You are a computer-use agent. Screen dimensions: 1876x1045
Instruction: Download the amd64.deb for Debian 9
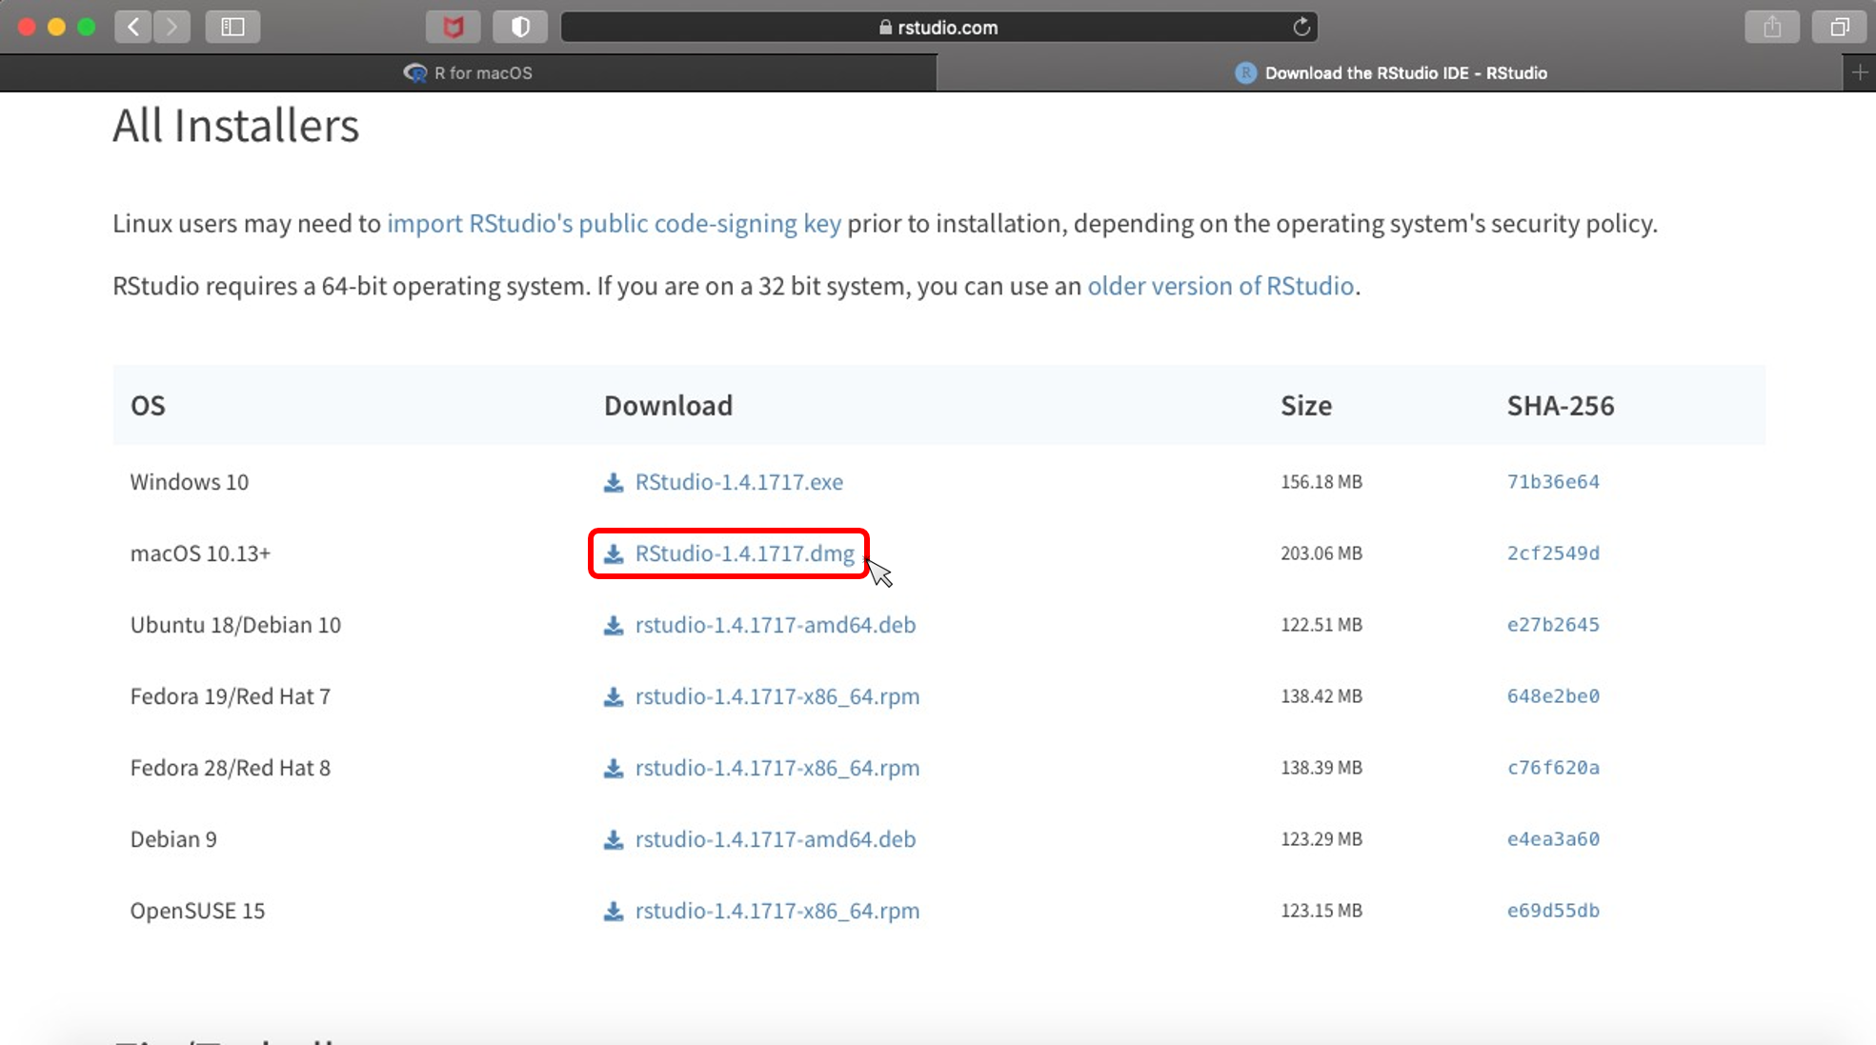coord(776,839)
